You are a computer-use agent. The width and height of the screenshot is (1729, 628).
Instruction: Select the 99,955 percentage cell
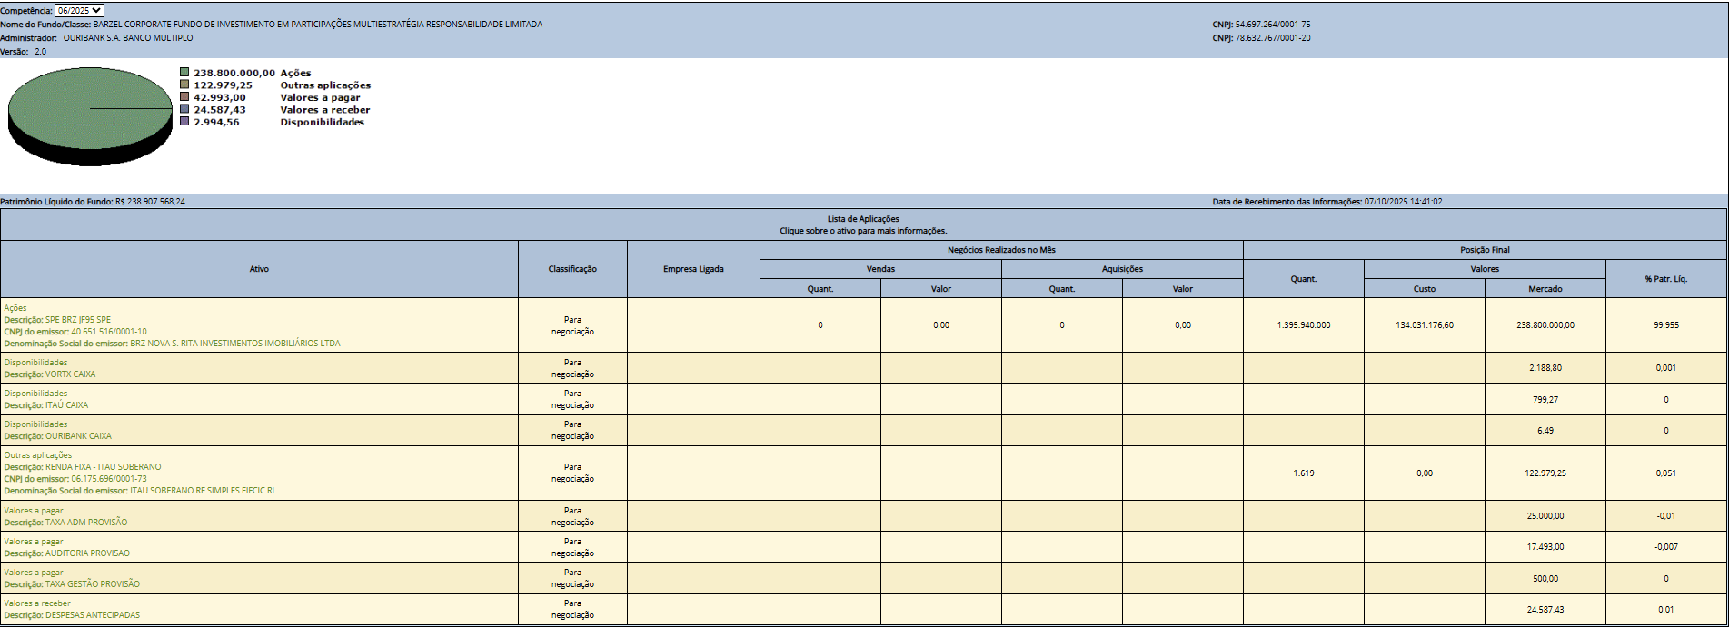[1666, 325]
